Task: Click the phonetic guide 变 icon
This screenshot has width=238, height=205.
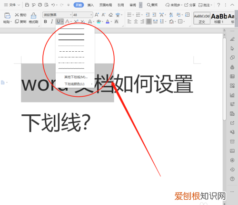Action: tap(118, 15)
